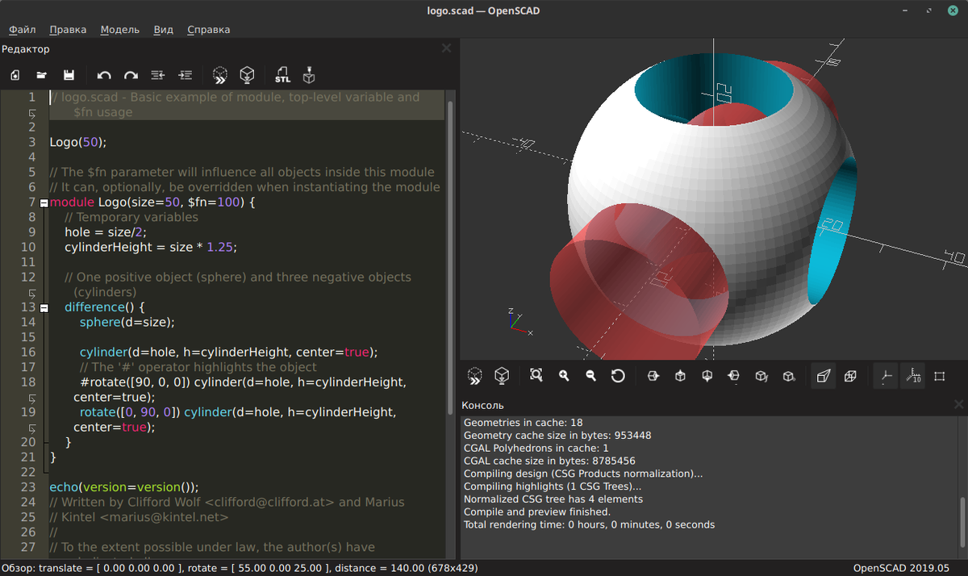Click "Compile and preview finished." console line
The width and height of the screenshot is (968, 576).
click(537, 511)
